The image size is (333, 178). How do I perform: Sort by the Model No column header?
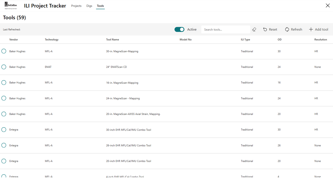pyautogui.click(x=185, y=40)
